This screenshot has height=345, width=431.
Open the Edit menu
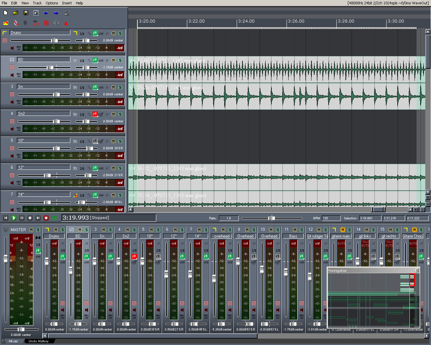coord(14,3)
